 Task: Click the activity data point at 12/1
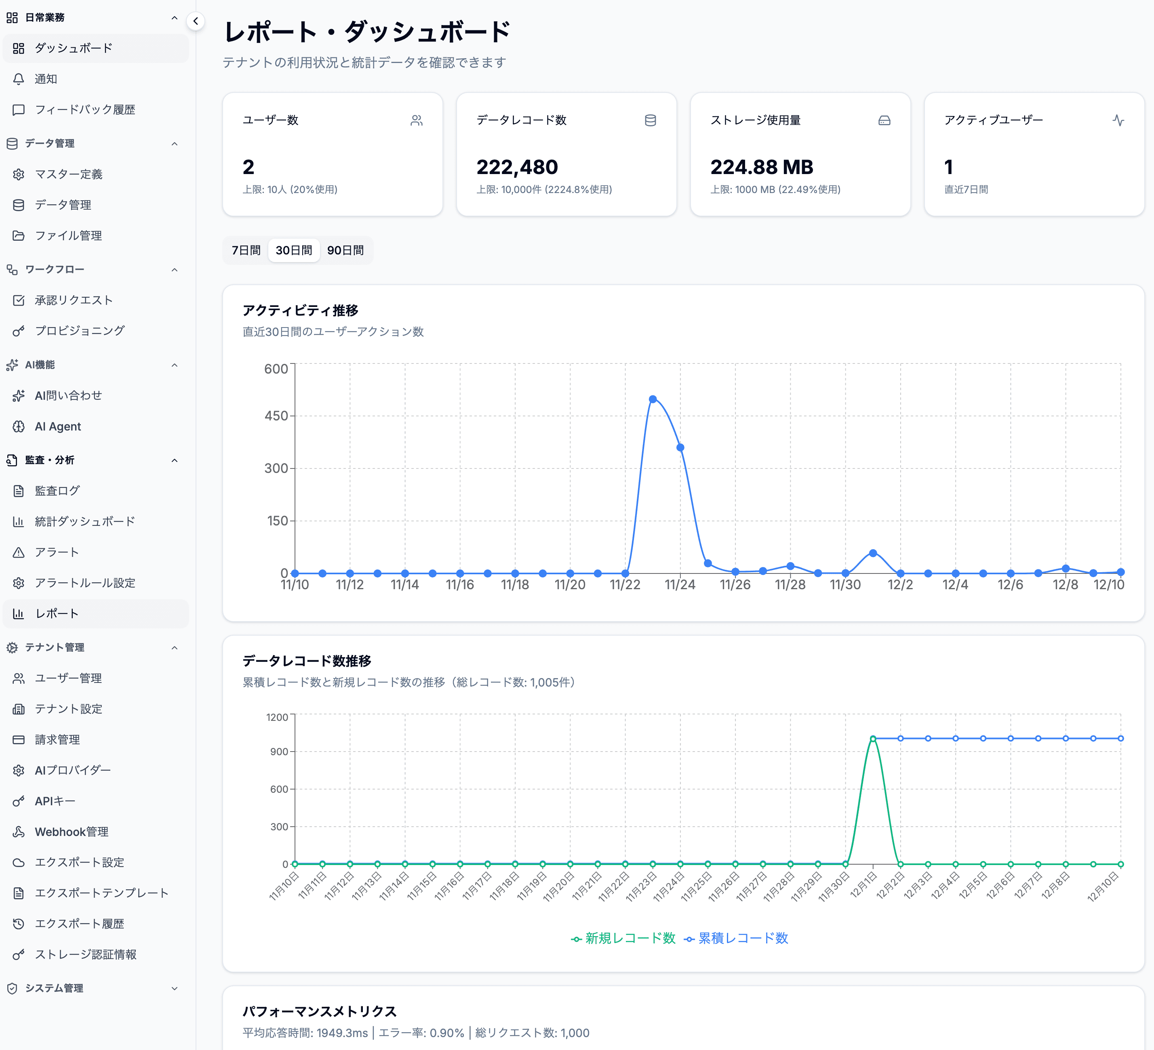point(873,553)
